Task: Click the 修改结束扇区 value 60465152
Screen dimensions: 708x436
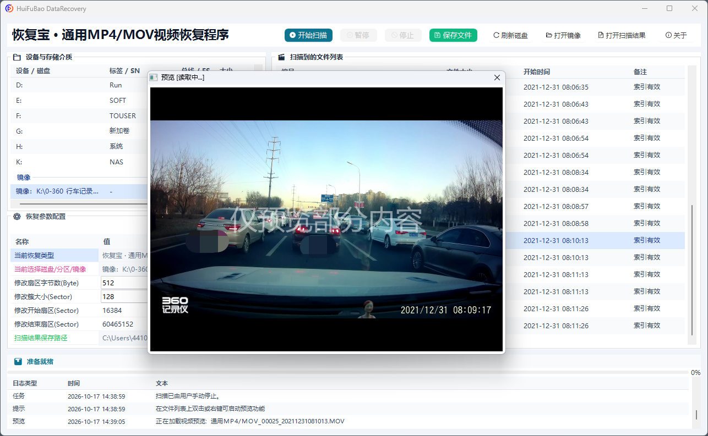Action: point(118,324)
